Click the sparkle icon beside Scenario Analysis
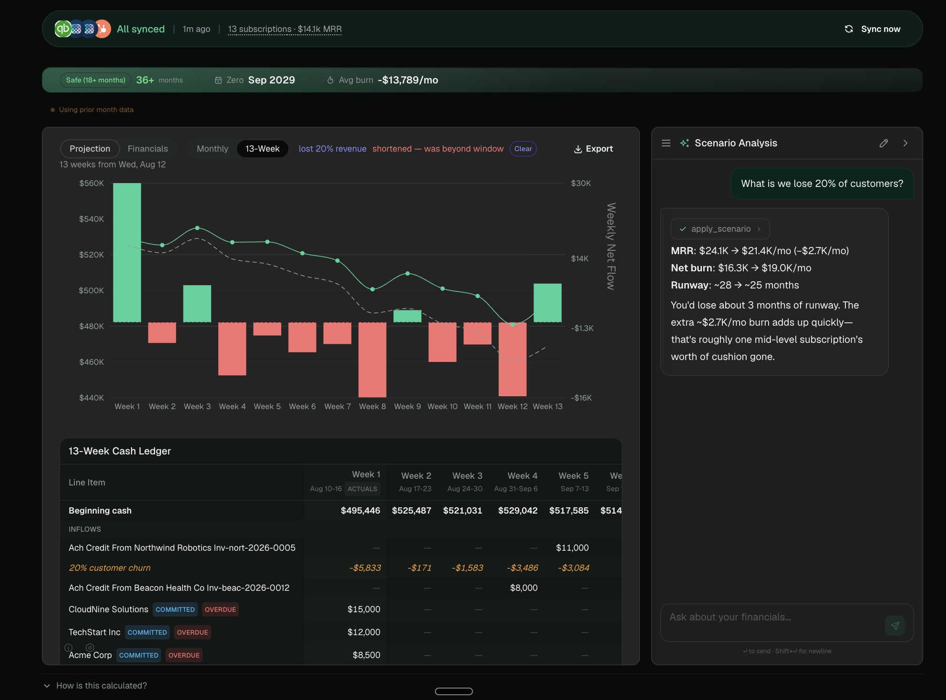The height and width of the screenshot is (700, 946). point(684,143)
